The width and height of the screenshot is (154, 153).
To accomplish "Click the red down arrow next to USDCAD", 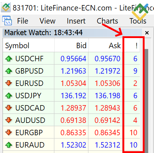I will 9,108.
